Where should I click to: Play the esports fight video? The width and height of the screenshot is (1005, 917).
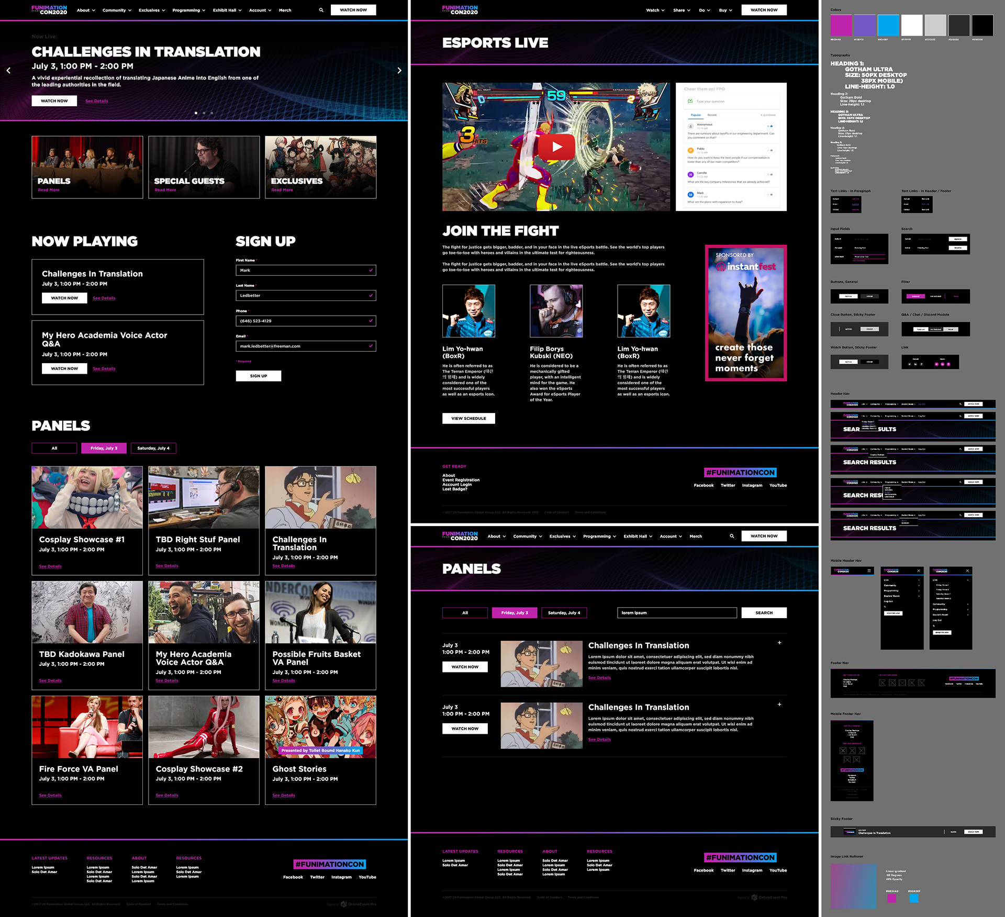[x=557, y=147]
